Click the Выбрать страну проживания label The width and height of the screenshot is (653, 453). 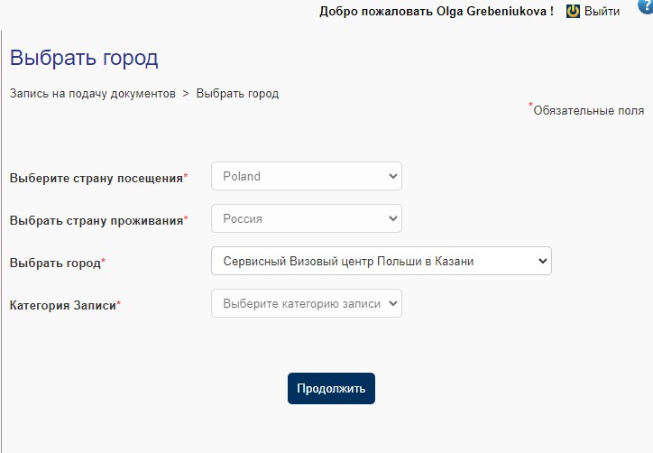[x=97, y=221]
